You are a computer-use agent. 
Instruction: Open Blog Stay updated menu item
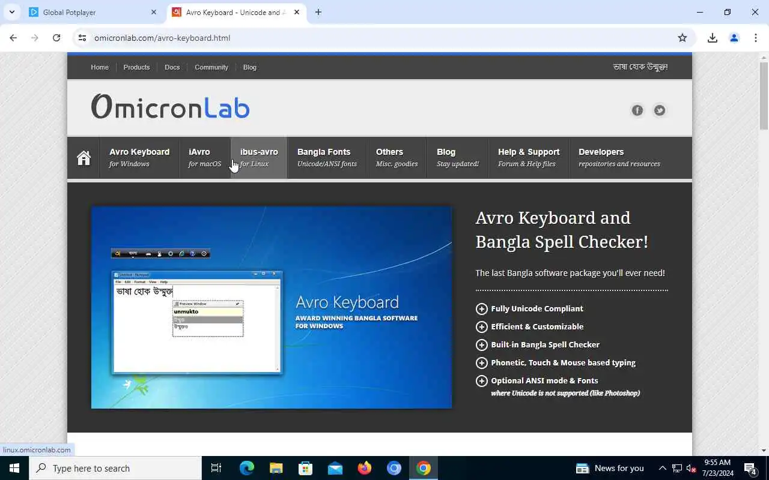458,158
